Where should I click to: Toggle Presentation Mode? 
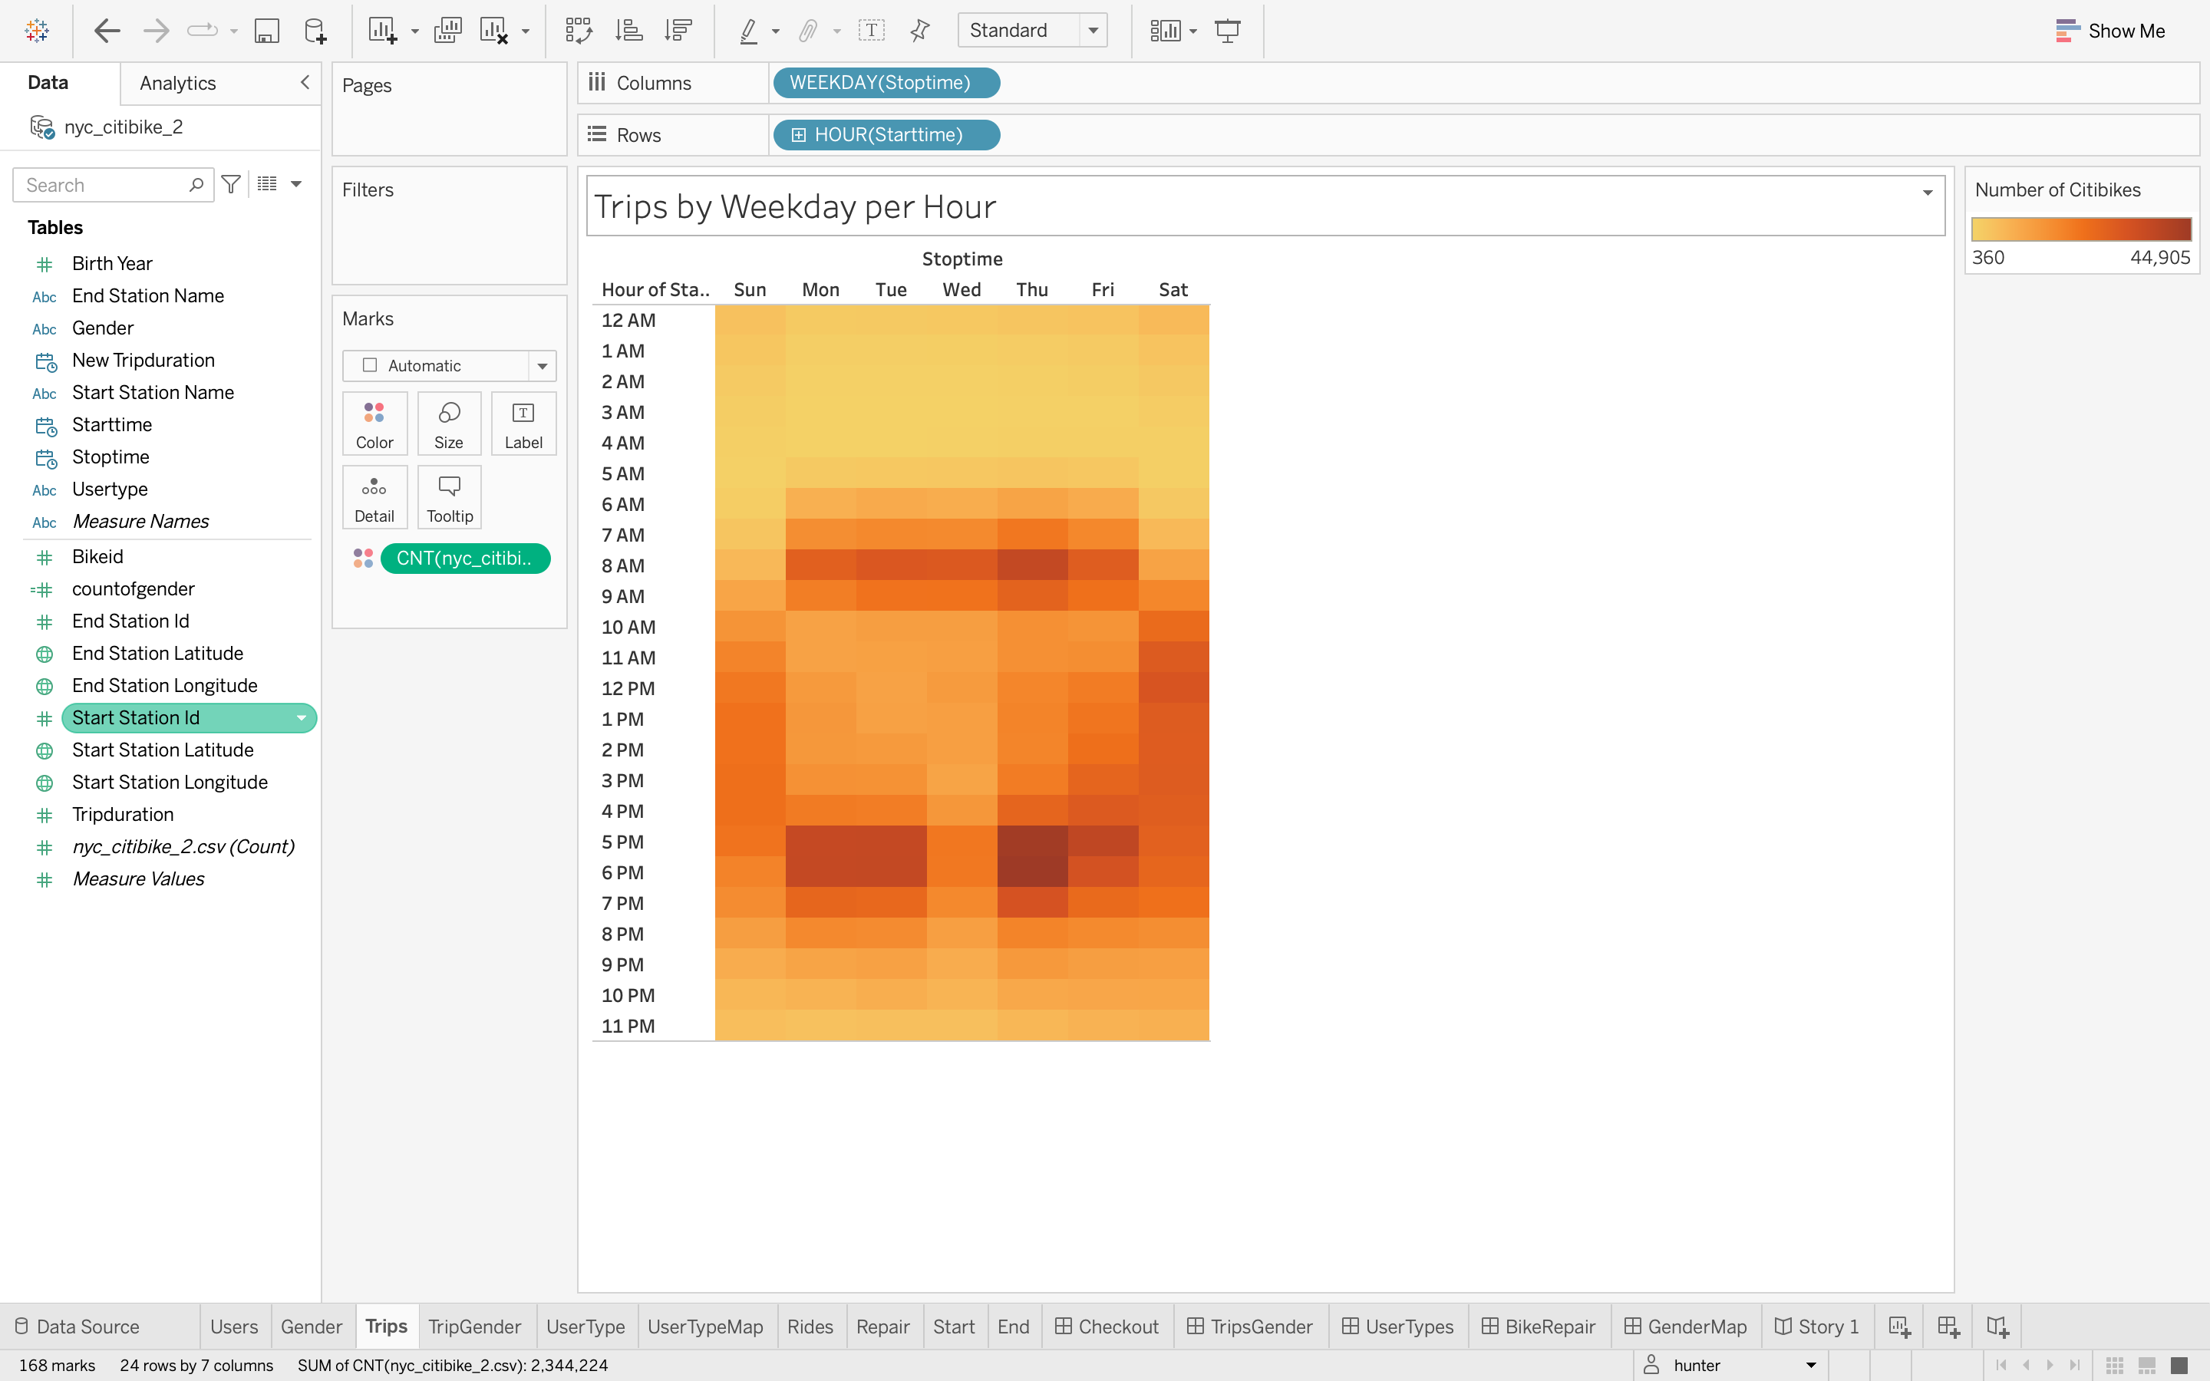tap(1227, 30)
